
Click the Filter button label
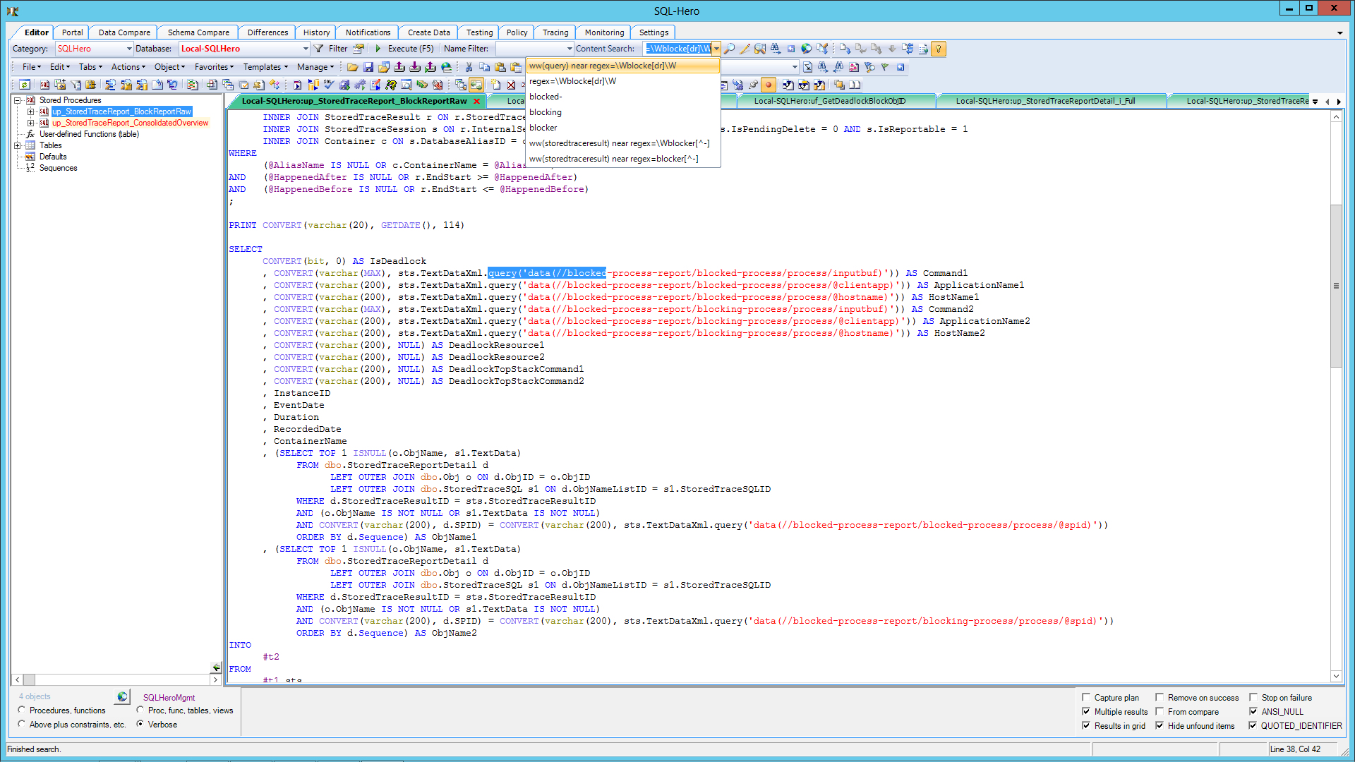338,49
